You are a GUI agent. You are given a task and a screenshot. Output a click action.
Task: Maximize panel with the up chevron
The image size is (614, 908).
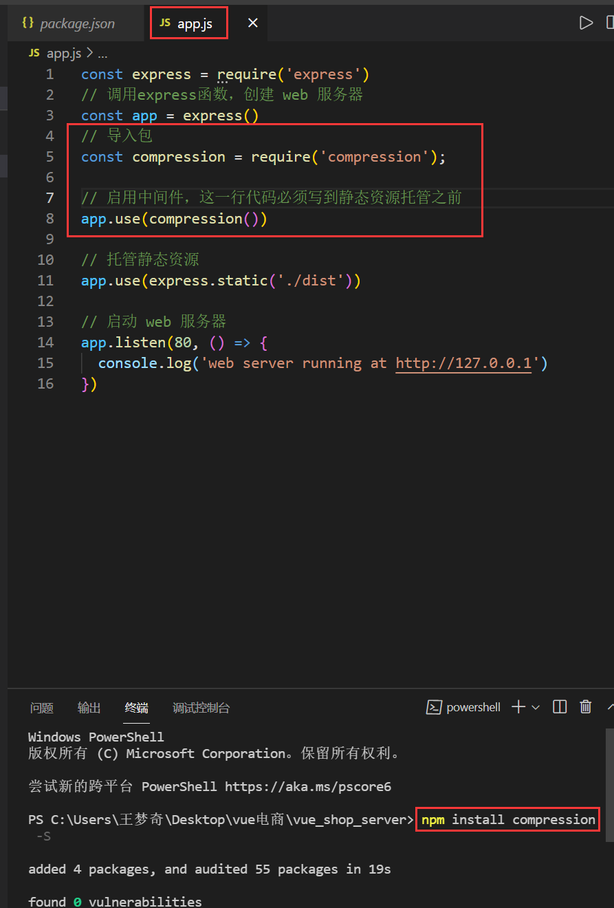[x=610, y=707]
